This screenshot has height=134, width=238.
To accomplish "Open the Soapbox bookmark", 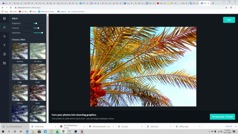I will pyautogui.click(x=62, y=12).
